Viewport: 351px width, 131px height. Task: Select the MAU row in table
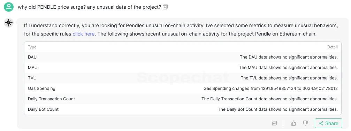click(x=183, y=68)
